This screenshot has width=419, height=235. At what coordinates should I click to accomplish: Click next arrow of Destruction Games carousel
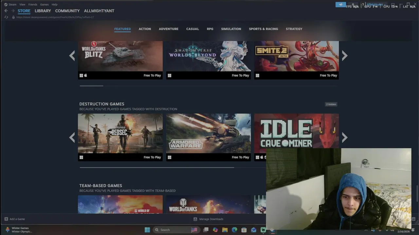(x=344, y=137)
